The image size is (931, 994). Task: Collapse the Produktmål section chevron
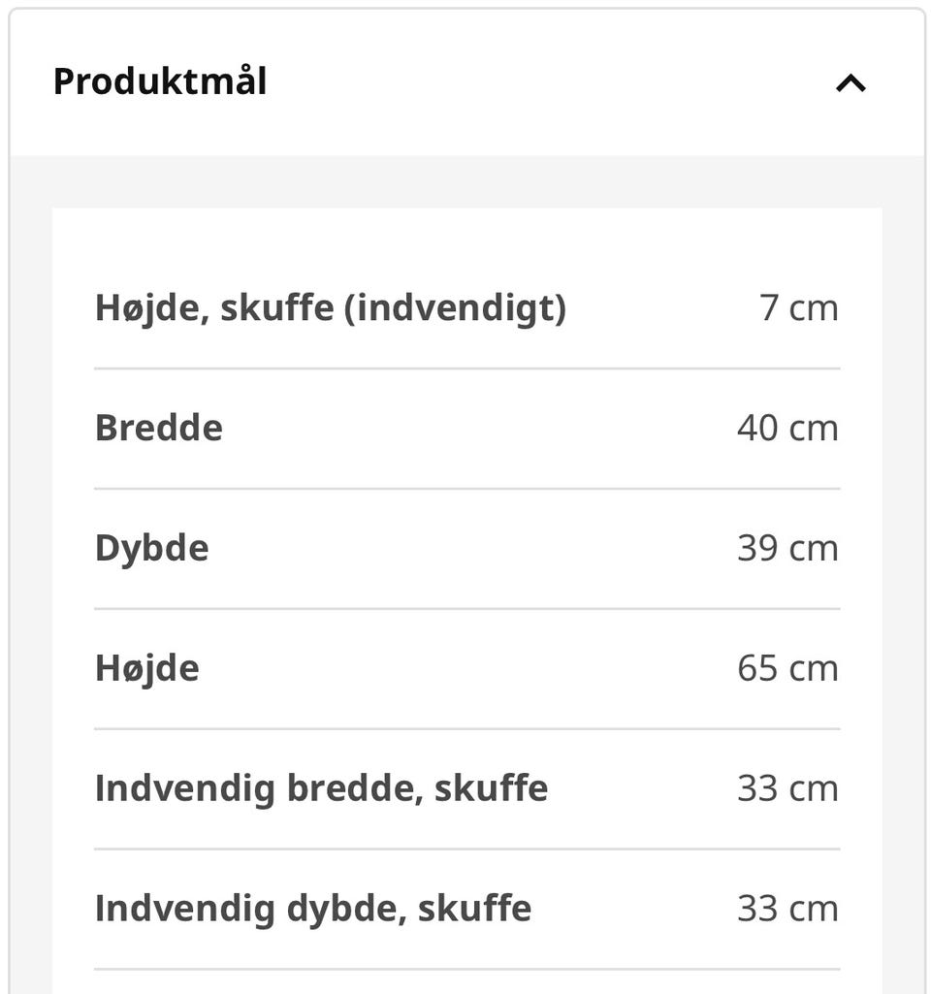point(851,83)
